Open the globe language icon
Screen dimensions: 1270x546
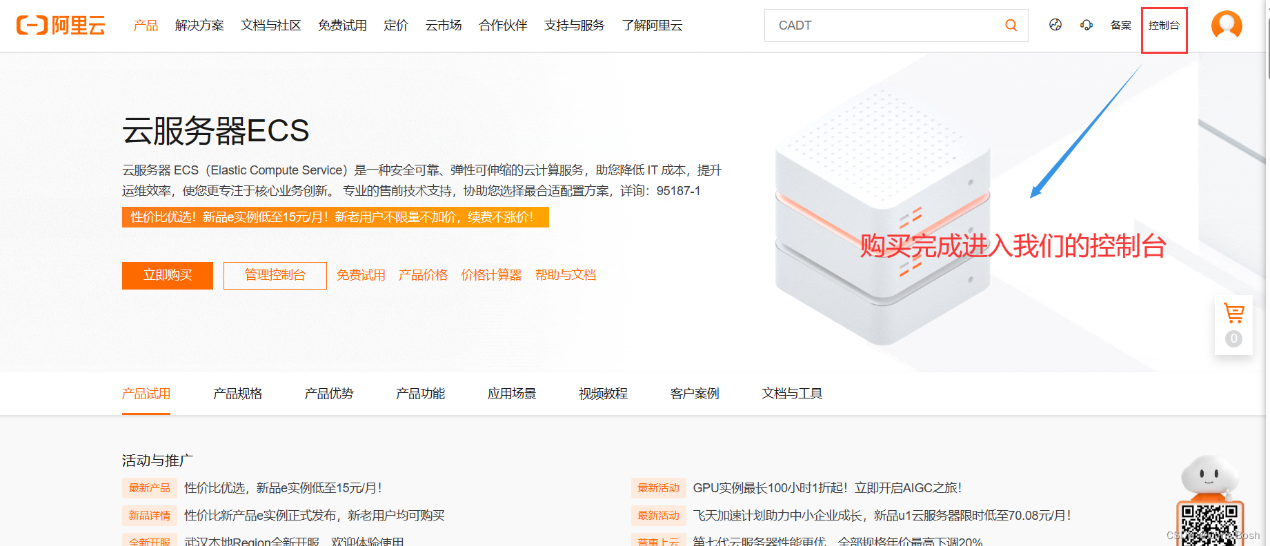[1055, 25]
